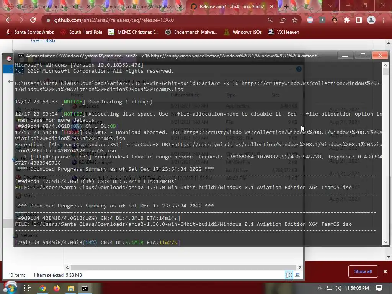Click the 11:56:06 PM taskbar clock
The height and width of the screenshot is (294, 392).
[357, 288]
